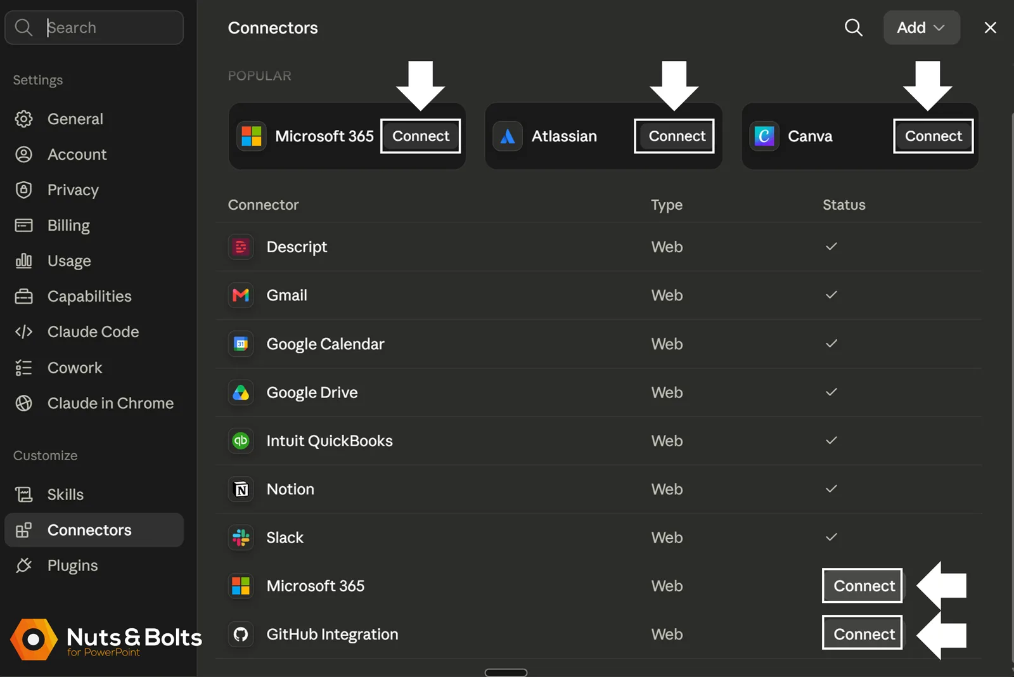
Task: Click the Slack connector icon
Action: coord(241,538)
